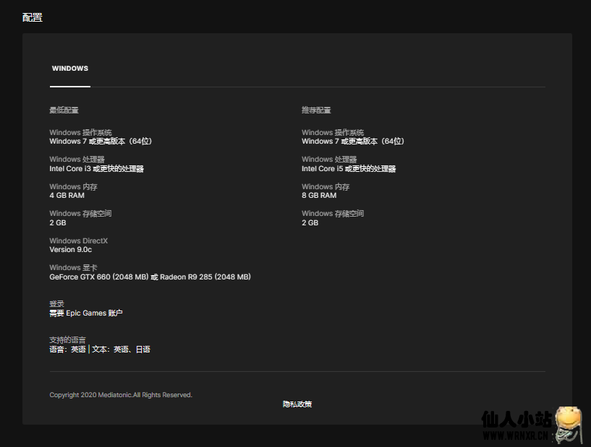This screenshot has width=591, height=447.
Task: Select the WINDOWS platform tab
Action: (70, 69)
